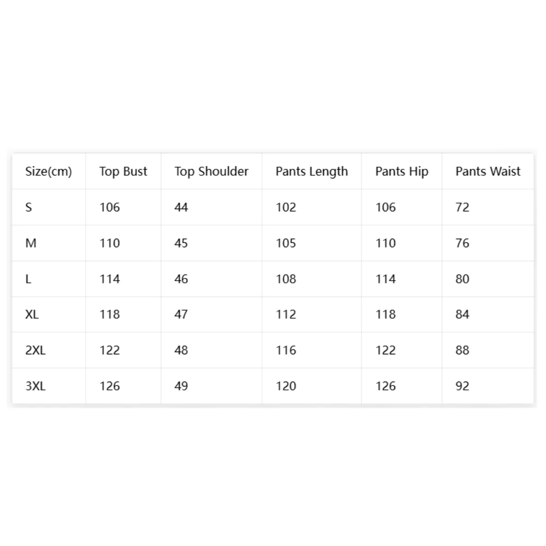Click the S size row label
The height and width of the screenshot is (546, 546).
pos(28,207)
